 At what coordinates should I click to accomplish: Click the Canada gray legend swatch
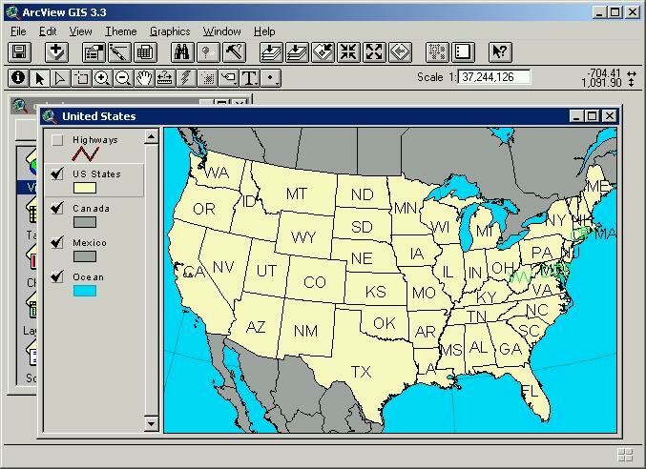click(85, 222)
